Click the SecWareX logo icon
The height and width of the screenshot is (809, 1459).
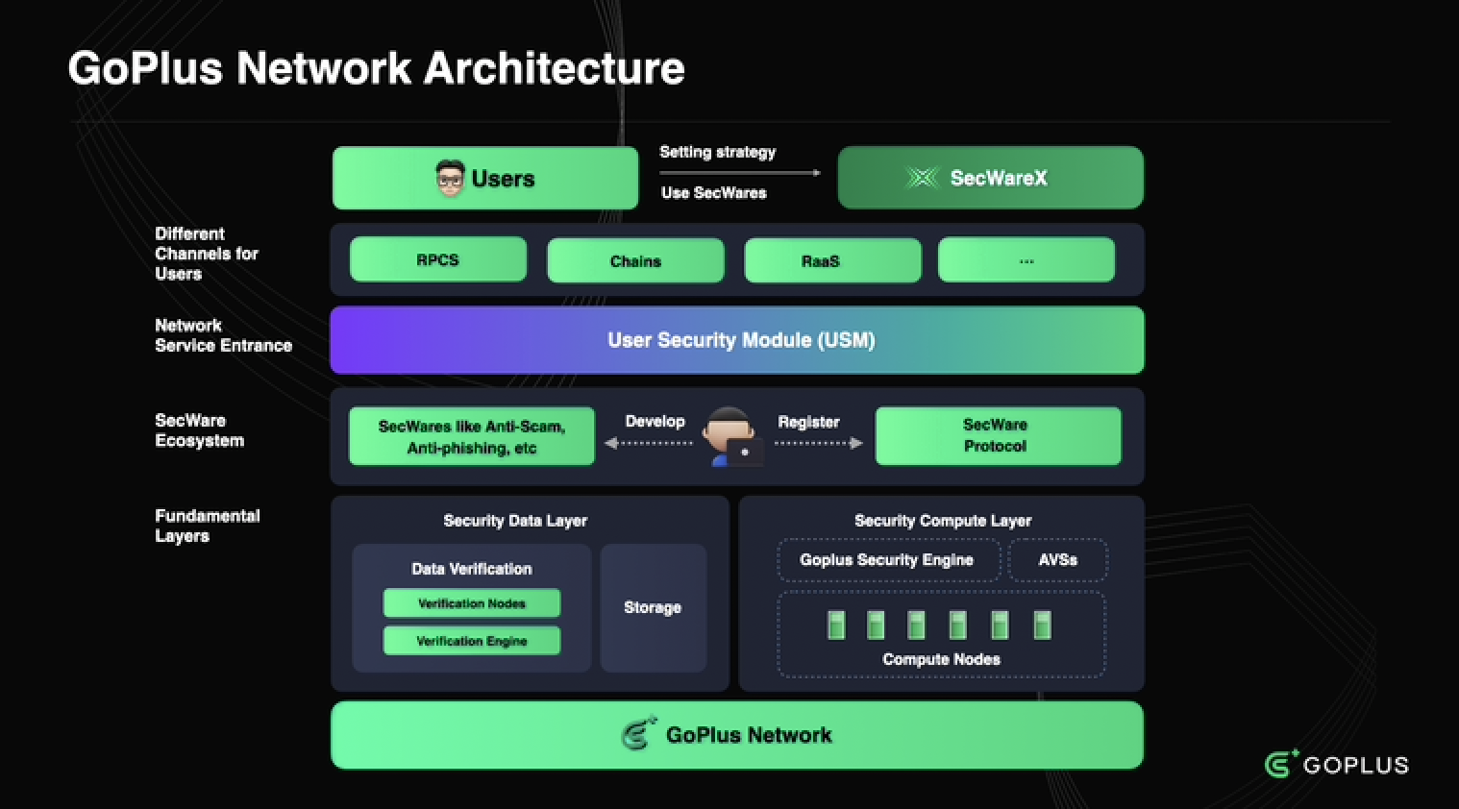[x=922, y=178]
